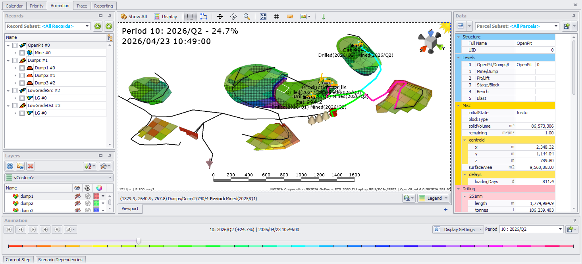Delete layer using red X icon
This screenshot has height=264, width=582.
click(x=31, y=166)
